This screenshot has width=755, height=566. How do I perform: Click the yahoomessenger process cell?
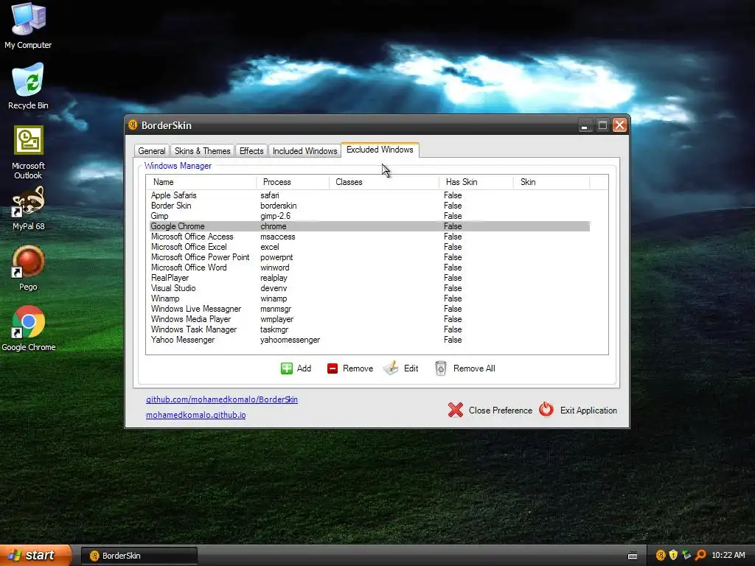point(290,340)
